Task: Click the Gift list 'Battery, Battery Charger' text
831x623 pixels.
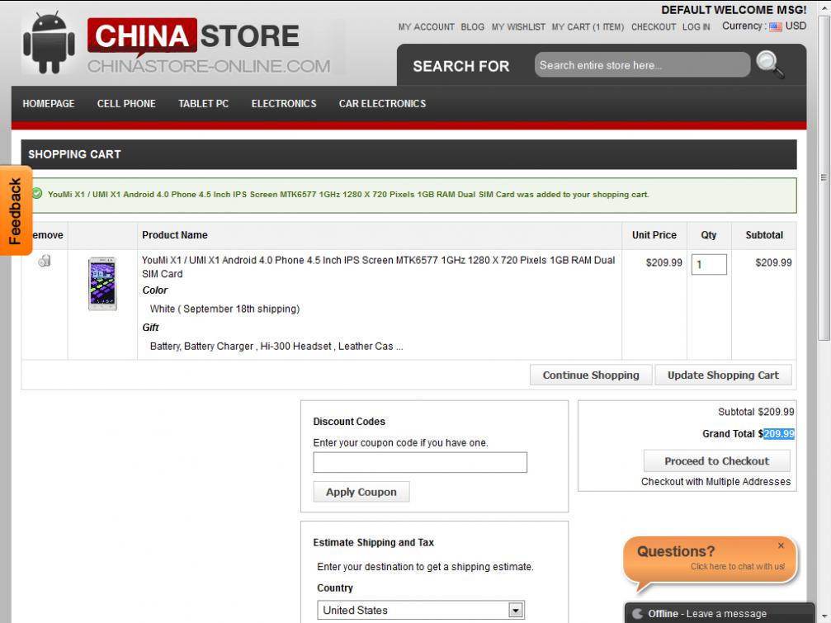Action: point(276,346)
